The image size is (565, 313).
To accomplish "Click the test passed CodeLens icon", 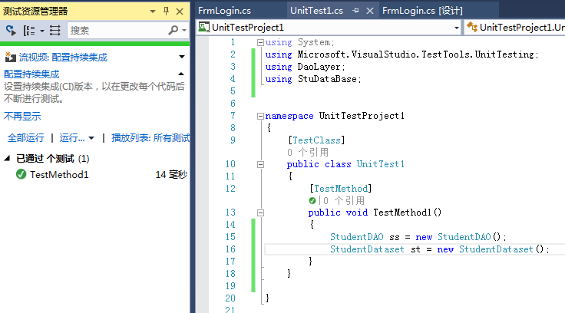I will (x=312, y=201).
